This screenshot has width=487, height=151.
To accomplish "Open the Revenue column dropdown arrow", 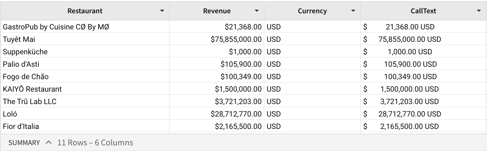I will (x=257, y=11).
